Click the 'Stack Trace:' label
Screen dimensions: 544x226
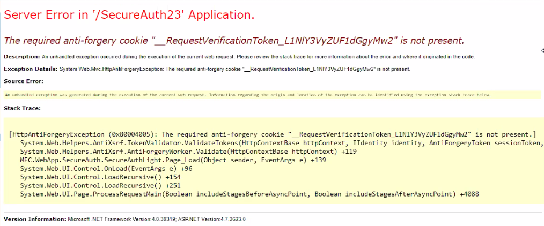(x=22, y=108)
